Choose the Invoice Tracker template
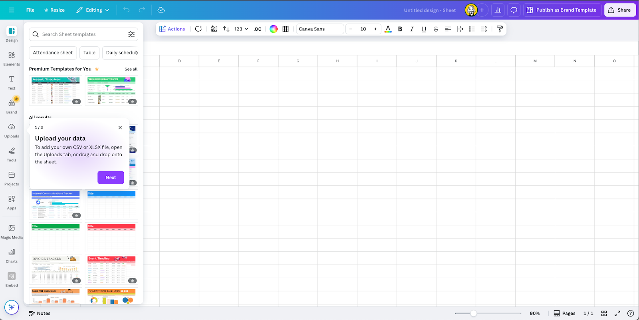This screenshot has width=639, height=320. tap(56, 270)
